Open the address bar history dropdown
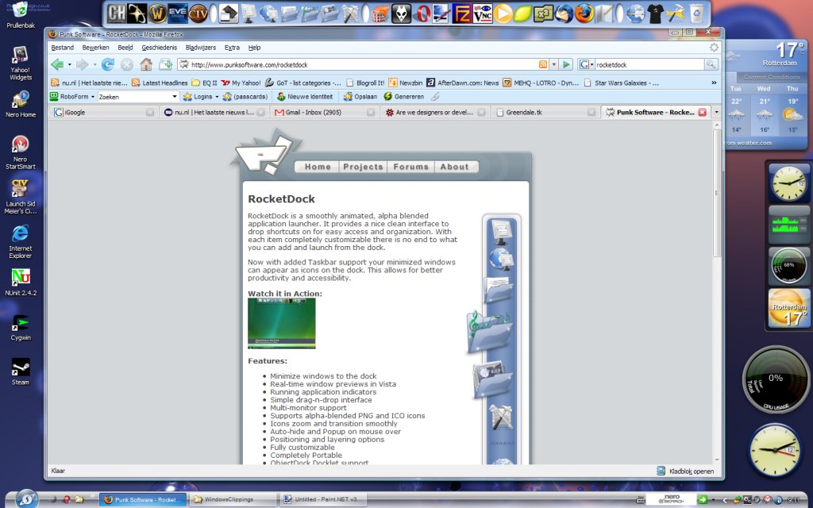 553,65
